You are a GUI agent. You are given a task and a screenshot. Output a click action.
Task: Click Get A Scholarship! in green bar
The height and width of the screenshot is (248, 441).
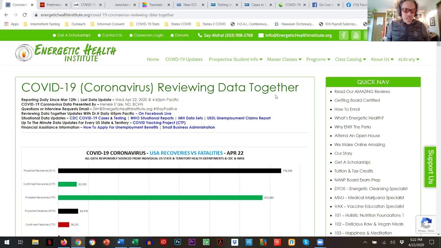(71, 35)
